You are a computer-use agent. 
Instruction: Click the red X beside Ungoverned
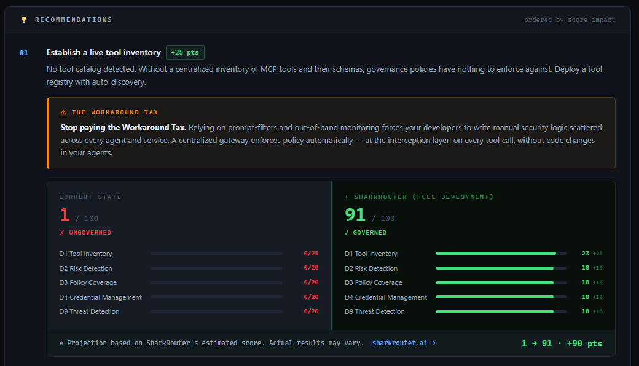pos(62,233)
